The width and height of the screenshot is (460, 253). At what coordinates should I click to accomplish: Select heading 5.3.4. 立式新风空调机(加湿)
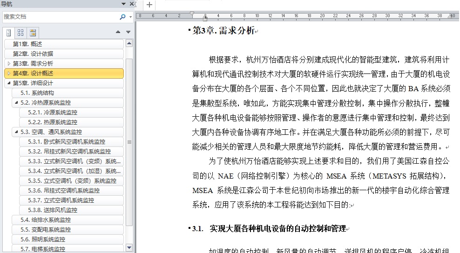tap(72, 171)
